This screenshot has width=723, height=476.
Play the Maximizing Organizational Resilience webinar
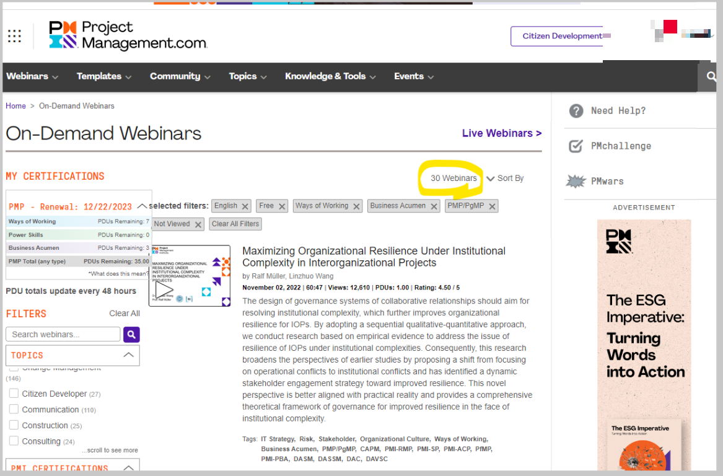point(164,289)
